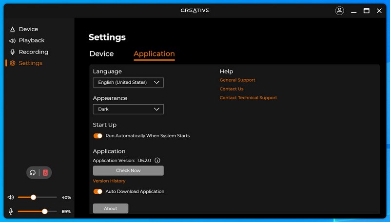Image resolution: width=390 pixels, height=222 pixels.
Task: Select the Application tab
Action: (154, 54)
